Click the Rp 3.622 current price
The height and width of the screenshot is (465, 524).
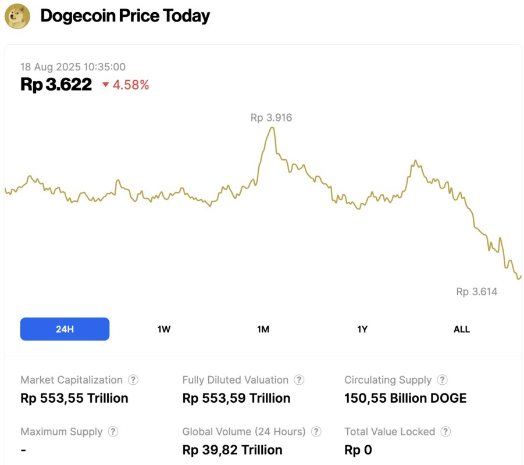coord(54,84)
